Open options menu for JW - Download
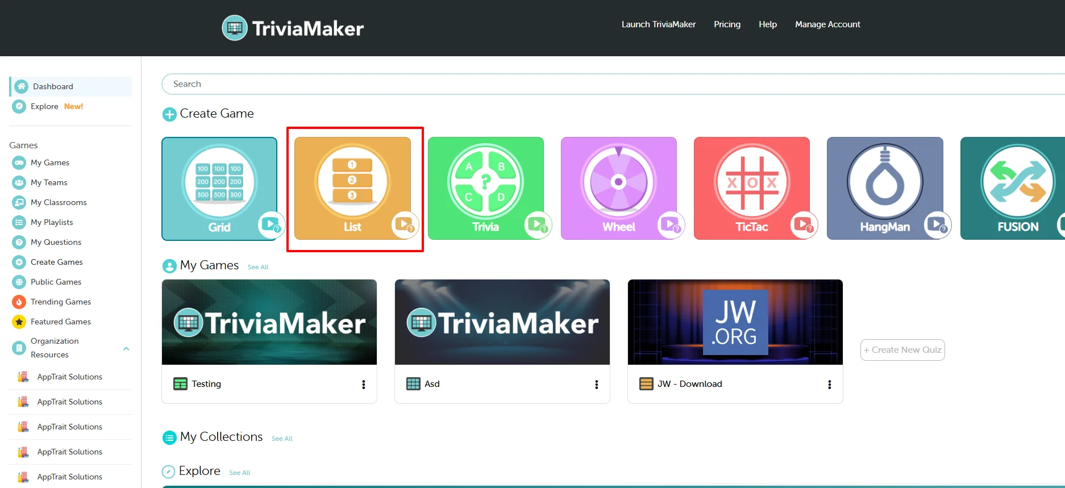 [x=830, y=385]
